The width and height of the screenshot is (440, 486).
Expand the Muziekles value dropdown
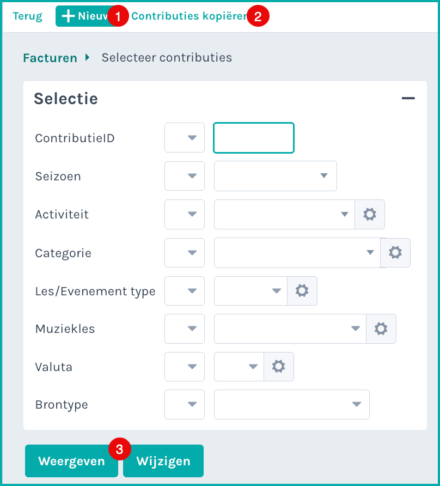coord(290,329)
